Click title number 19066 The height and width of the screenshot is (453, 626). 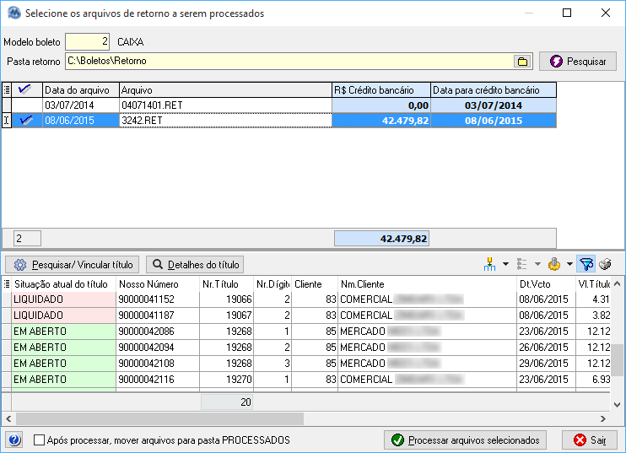pyautogui.click(x=239, y=299)
